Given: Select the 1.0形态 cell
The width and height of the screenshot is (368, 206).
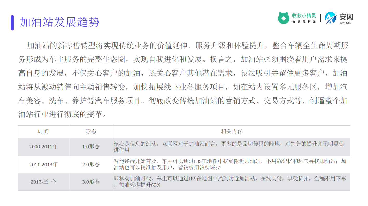Looking at the screenshot, I should coord(91,147).
